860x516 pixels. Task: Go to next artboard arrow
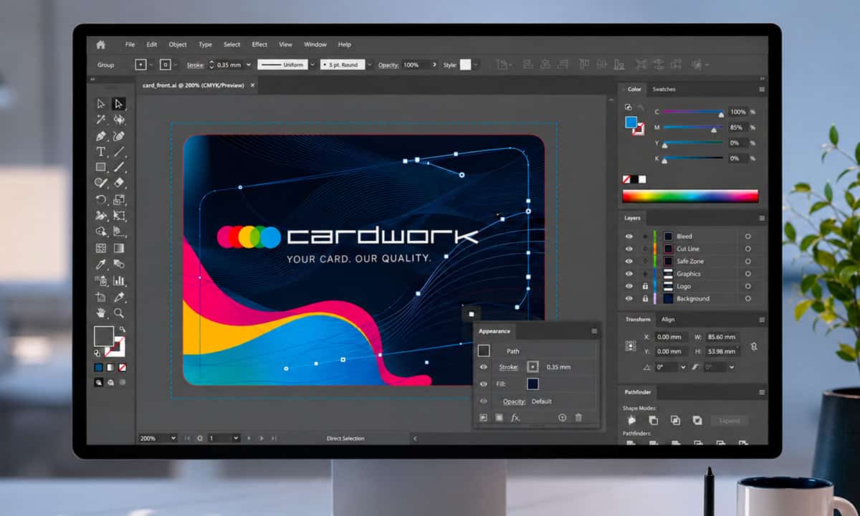(x=249, y=438)
